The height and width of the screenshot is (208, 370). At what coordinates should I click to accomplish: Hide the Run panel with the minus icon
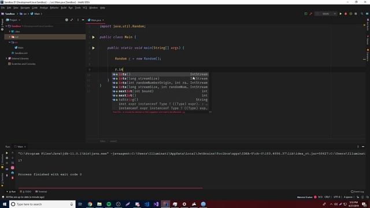[363, 147]
